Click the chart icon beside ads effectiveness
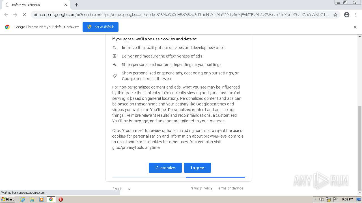The height and width of the screenshot is (203, 362). [115, 56]
